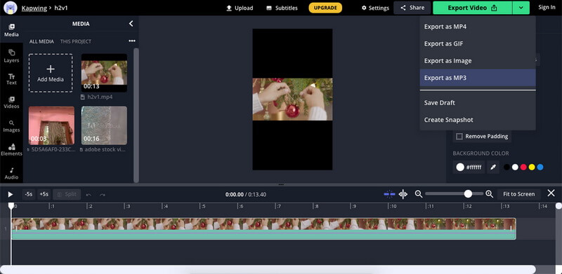Collapse the Media panel with the chevron
Viewport: 562px width, 274px height.
coord(131,24)
